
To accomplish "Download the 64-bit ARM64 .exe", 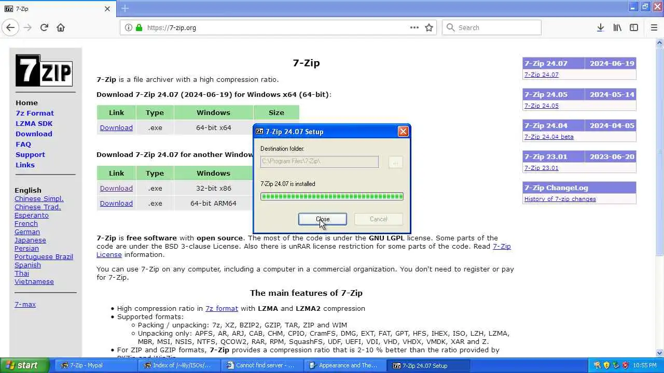I will point(116,203).
